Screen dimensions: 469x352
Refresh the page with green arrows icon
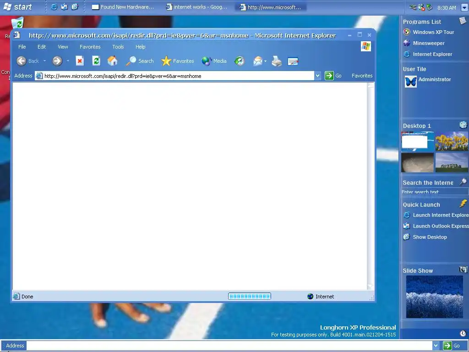click(x=96, y=61)
